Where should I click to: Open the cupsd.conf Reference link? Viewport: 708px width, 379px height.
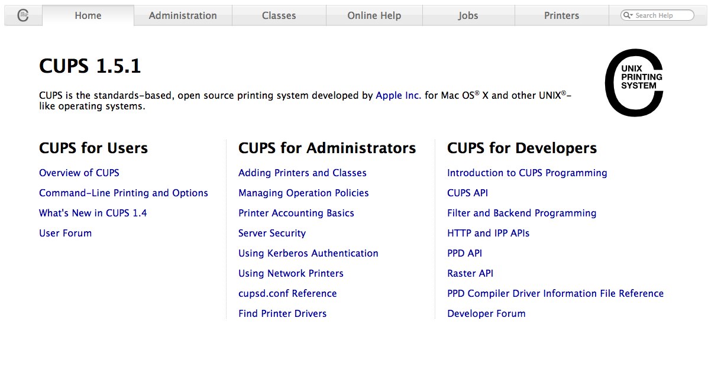[x=287, y=293]
